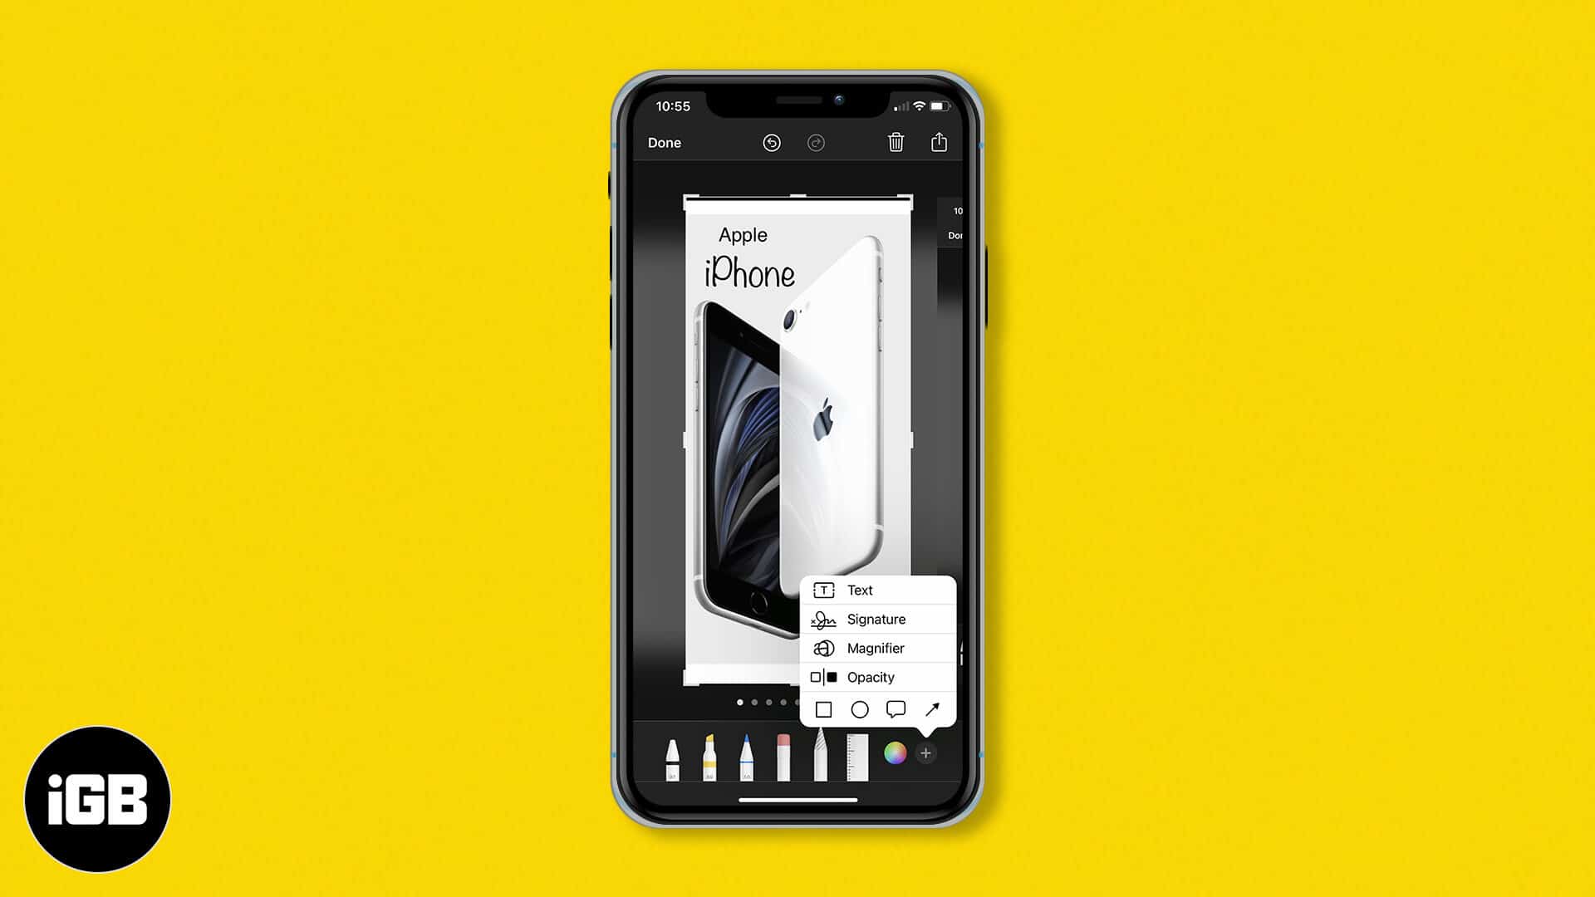Select the speech bubble tool
This screenshot has width=1595, height=897.
[896, 710]
